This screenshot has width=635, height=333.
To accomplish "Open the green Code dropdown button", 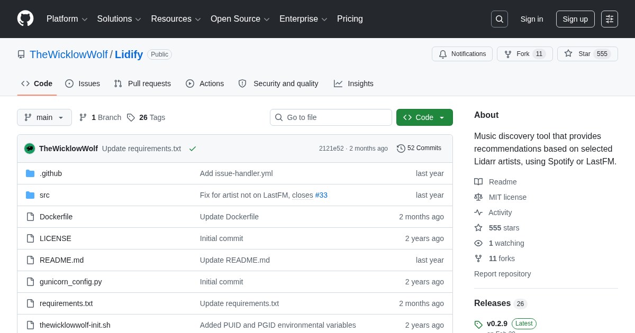I will (424, 117).
